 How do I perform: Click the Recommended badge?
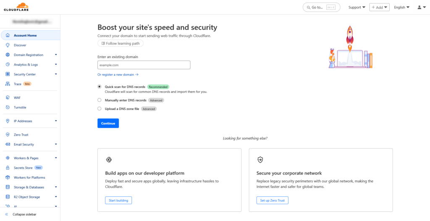158,87
